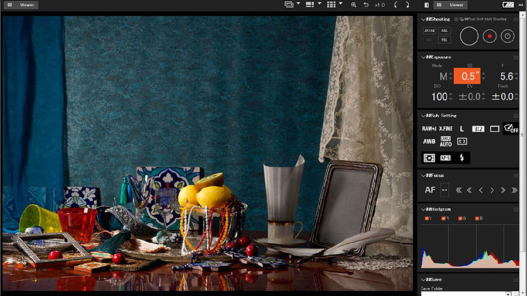Select the metering mode icon

coord(429,158)
